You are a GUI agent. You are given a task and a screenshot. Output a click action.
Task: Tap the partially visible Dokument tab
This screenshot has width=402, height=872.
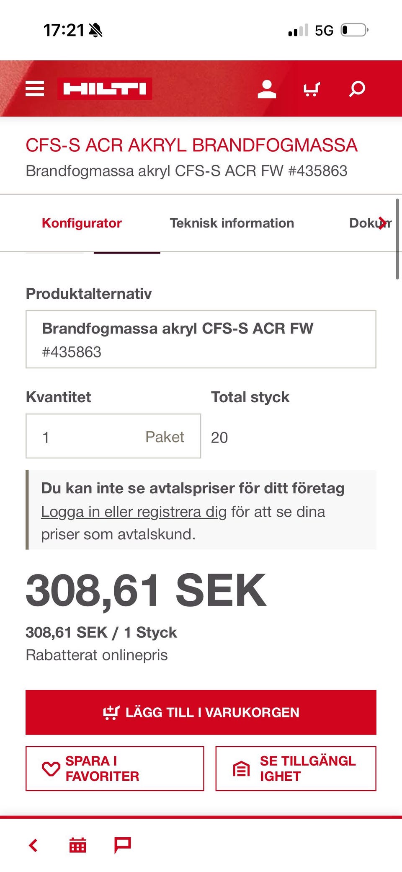pyautogui.click(x=363, y=223)
